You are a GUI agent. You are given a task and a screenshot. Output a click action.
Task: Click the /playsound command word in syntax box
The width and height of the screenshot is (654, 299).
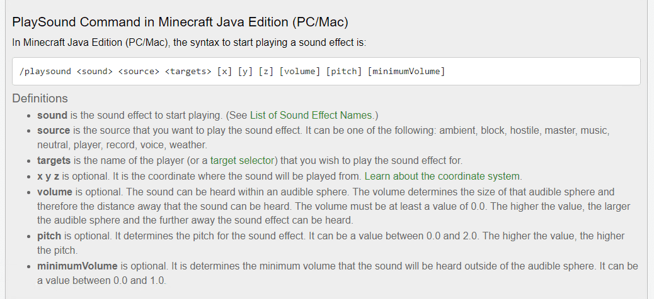[x=45, y=72]
